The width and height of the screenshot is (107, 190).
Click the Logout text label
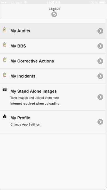[x=54, y=9]
